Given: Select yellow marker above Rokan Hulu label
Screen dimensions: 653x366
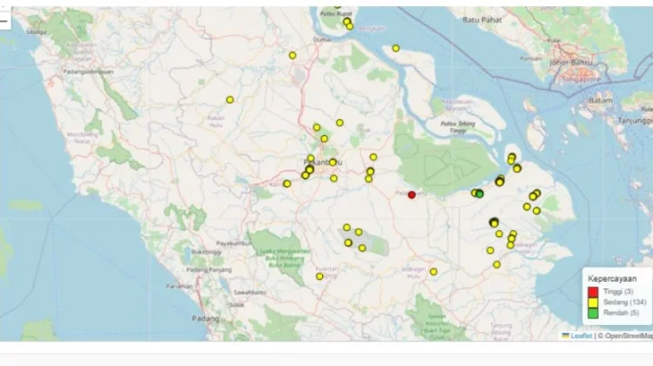Looking at the screenshot, I should (230, 99).
